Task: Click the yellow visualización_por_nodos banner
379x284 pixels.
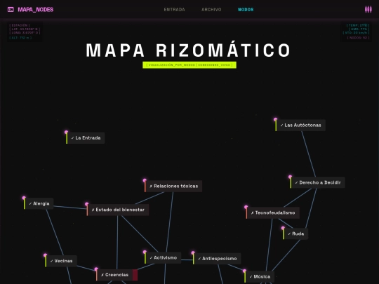Action: tap(189, 65)
